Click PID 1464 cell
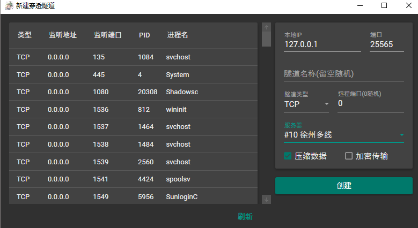The width and height of the screenshot is (418, 228). [x=146, y=127]
